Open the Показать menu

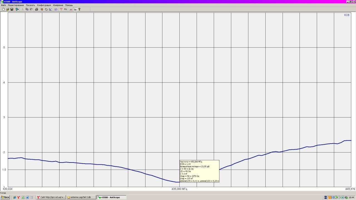pos(30,5)
